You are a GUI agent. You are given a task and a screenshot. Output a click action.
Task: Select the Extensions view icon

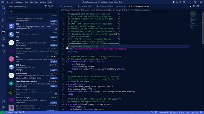point(3,32)
